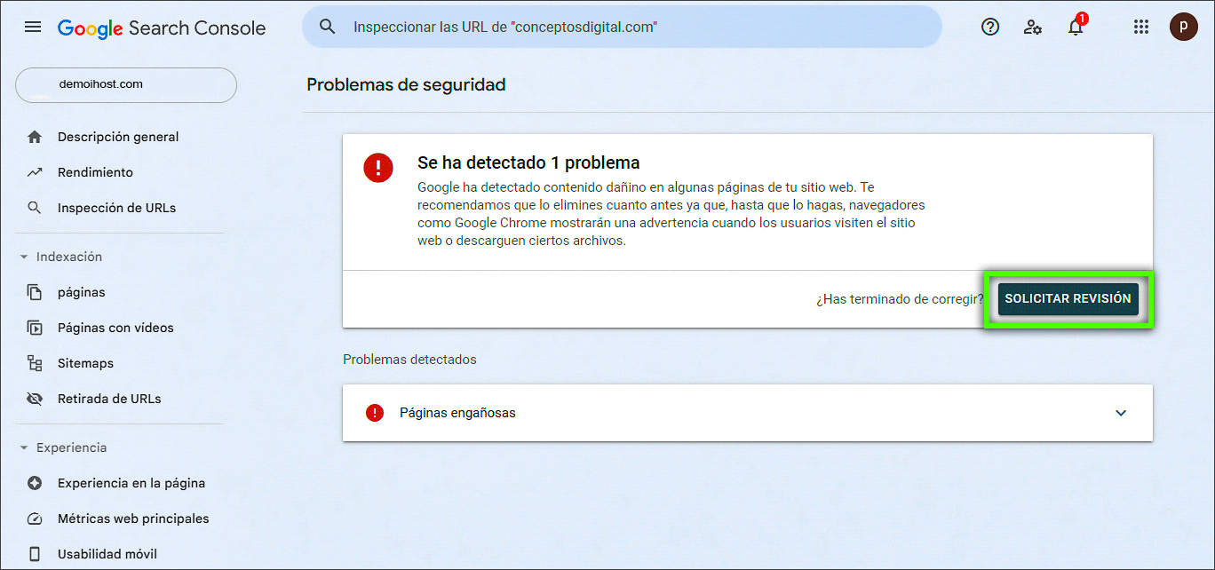Click the Google Search Console logo
1215x570 pixels.
click(x=162, y=28)
